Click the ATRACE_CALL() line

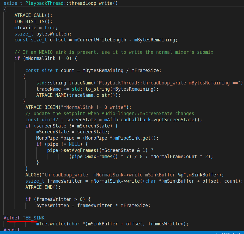coord(33,15)
